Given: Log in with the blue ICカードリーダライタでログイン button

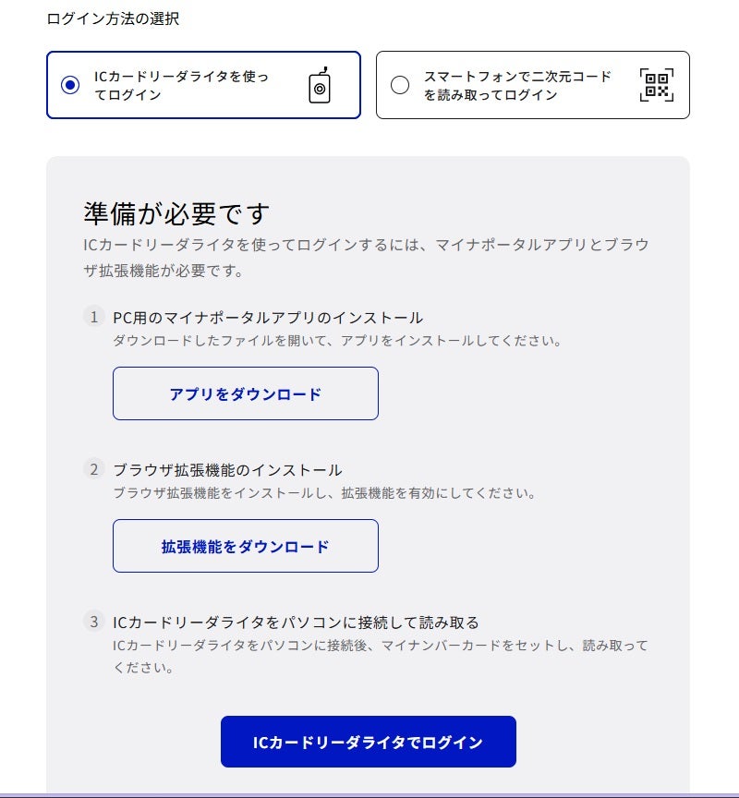Looking at the screenshot, I should [368, 742].
